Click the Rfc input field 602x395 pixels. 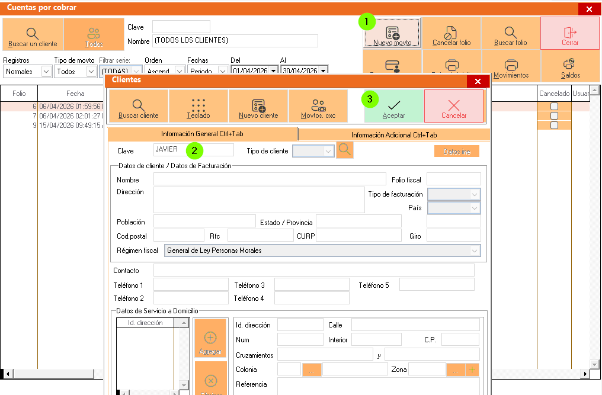click(260, 235)
